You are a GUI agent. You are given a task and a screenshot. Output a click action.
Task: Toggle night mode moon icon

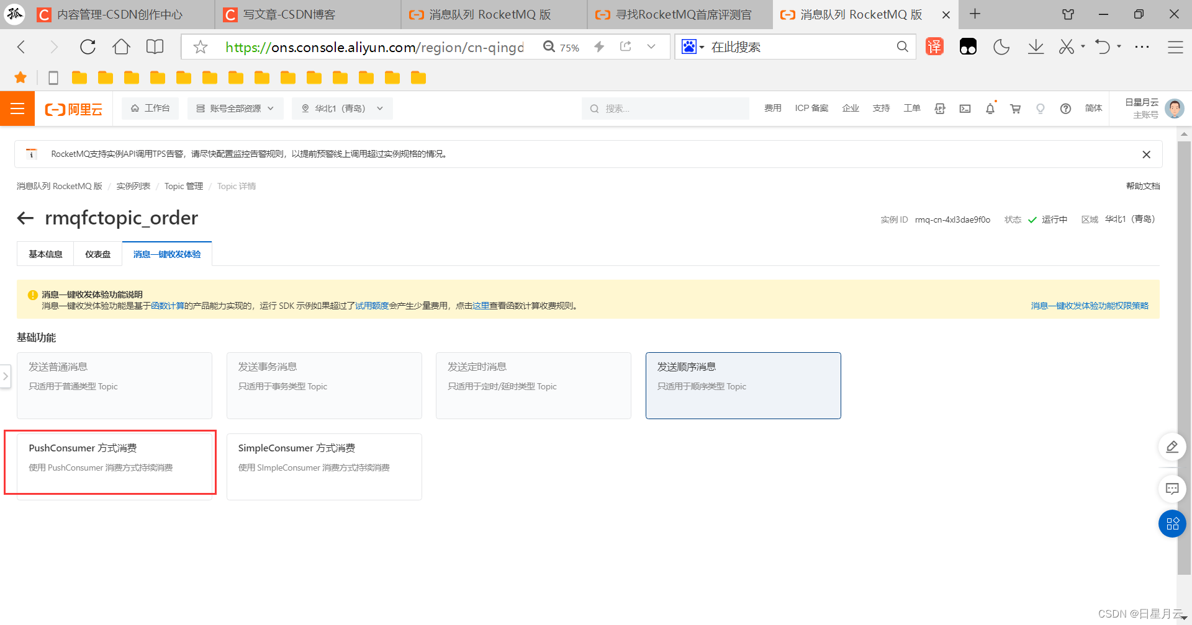point(1001,47)
